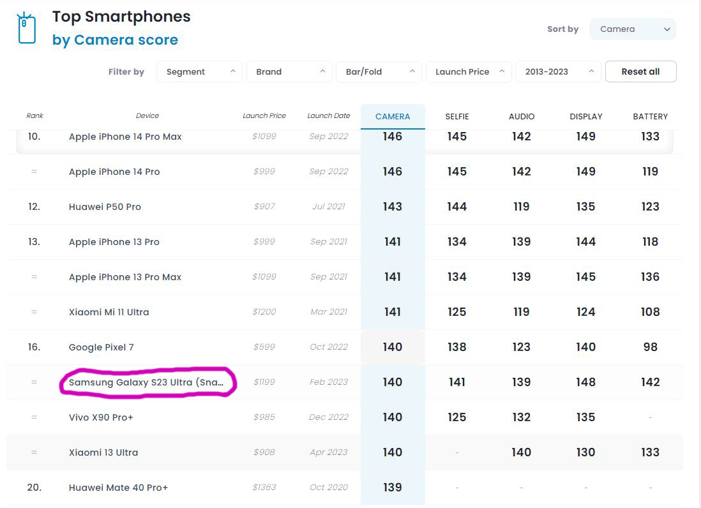Click Samsung Galaxy S23 Ultra display score 148

pos(585,382)
